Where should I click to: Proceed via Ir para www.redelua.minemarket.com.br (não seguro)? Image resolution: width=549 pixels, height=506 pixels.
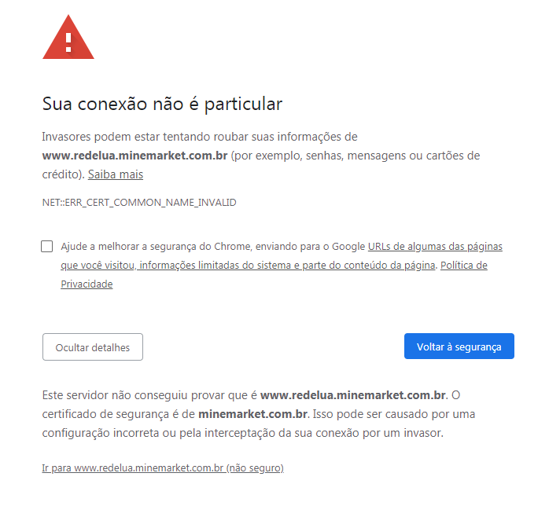tap(163, 467)
